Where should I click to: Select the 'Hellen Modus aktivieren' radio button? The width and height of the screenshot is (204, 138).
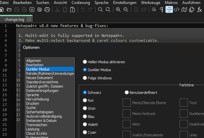(85, 62)
